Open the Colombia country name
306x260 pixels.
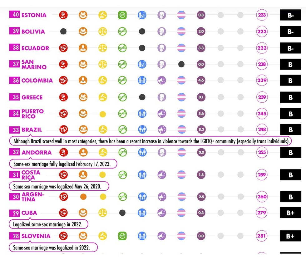tap(37, 81)
